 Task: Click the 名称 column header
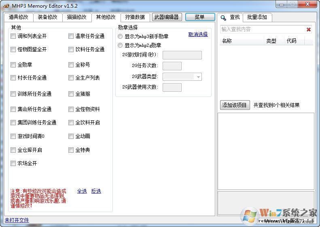(242, 41)
